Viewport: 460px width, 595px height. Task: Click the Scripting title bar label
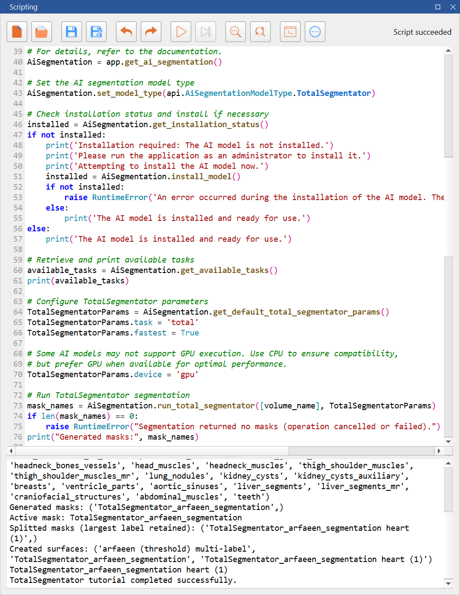tap(24, 7)
